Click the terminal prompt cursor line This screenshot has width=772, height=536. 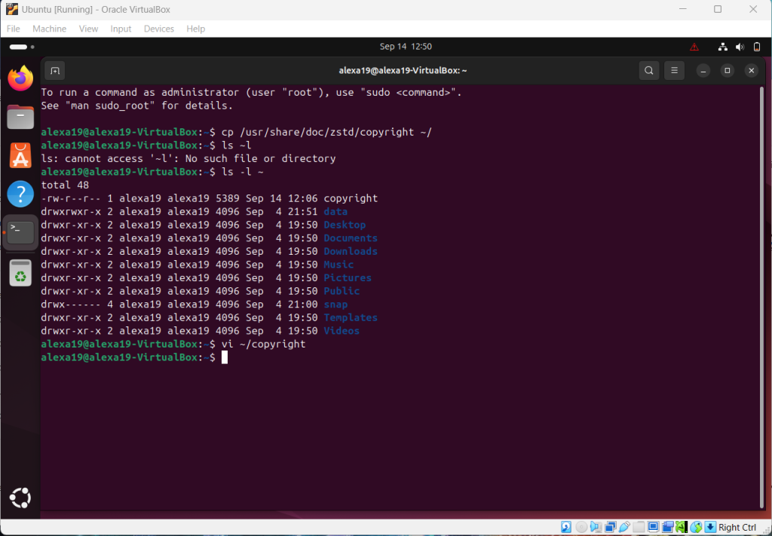click(x=225, y=357)
